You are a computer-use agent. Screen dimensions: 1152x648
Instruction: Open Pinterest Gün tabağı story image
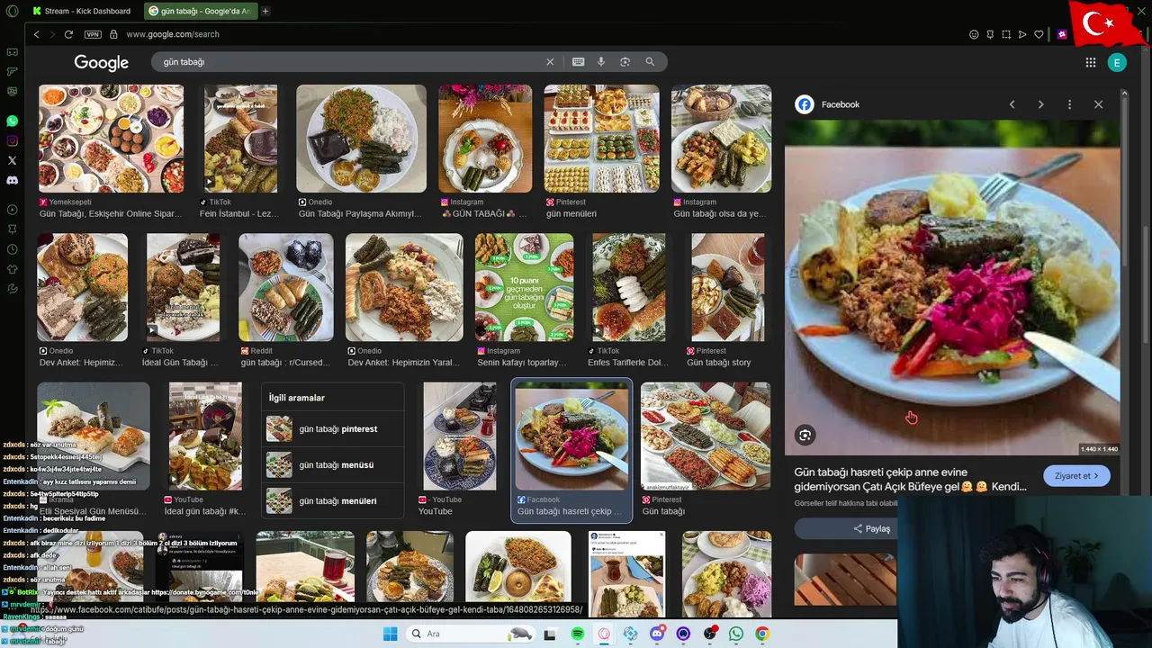pyautogui.click(x=727, y=287)
